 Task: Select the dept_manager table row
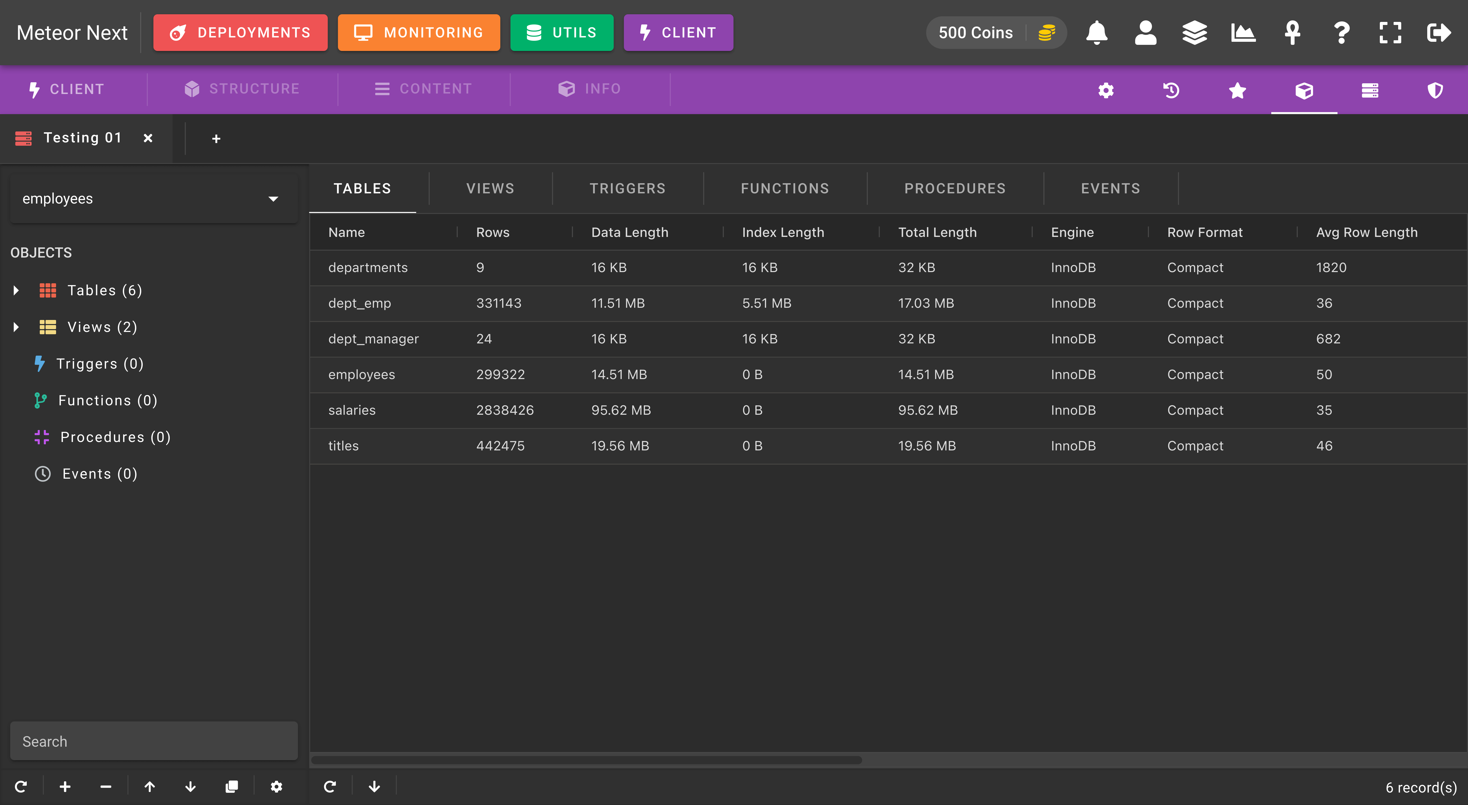coord(888,339)
